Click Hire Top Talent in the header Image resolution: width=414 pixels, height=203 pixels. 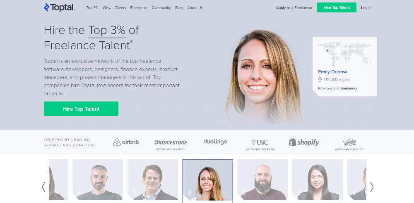(337, 7)
